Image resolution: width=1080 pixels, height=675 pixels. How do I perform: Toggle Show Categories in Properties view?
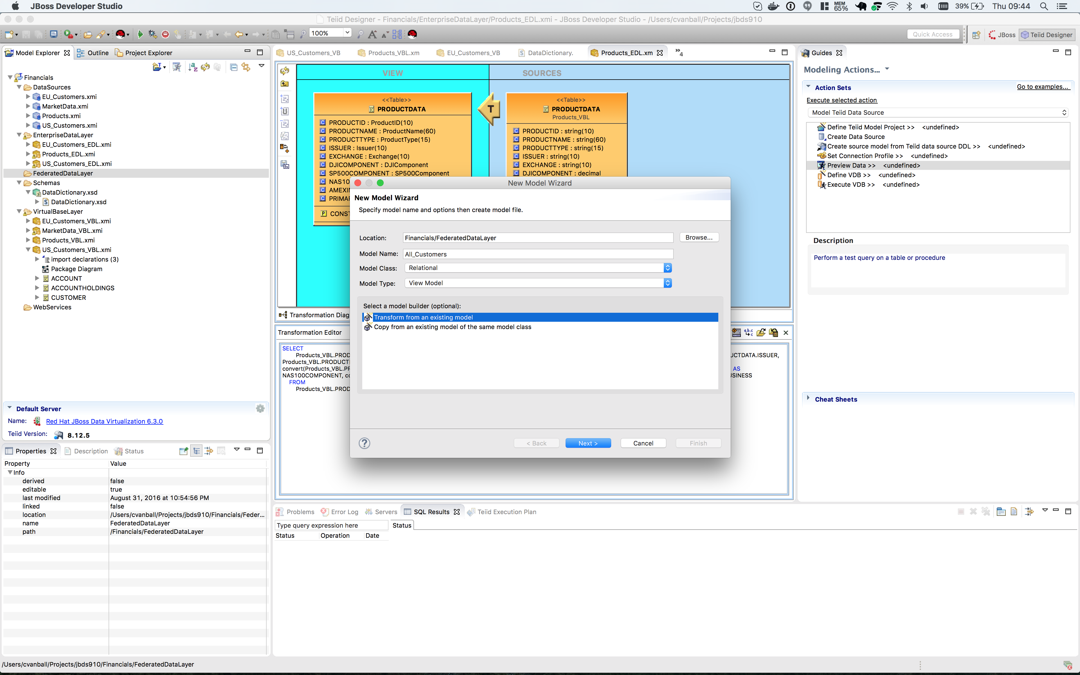click(x=196, y=451)
